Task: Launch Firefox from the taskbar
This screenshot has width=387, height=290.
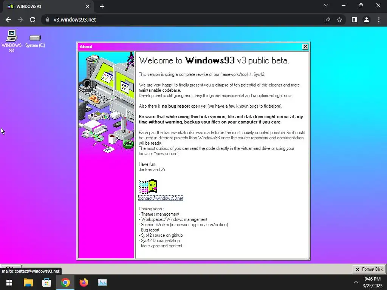Action: click(84, 282)
